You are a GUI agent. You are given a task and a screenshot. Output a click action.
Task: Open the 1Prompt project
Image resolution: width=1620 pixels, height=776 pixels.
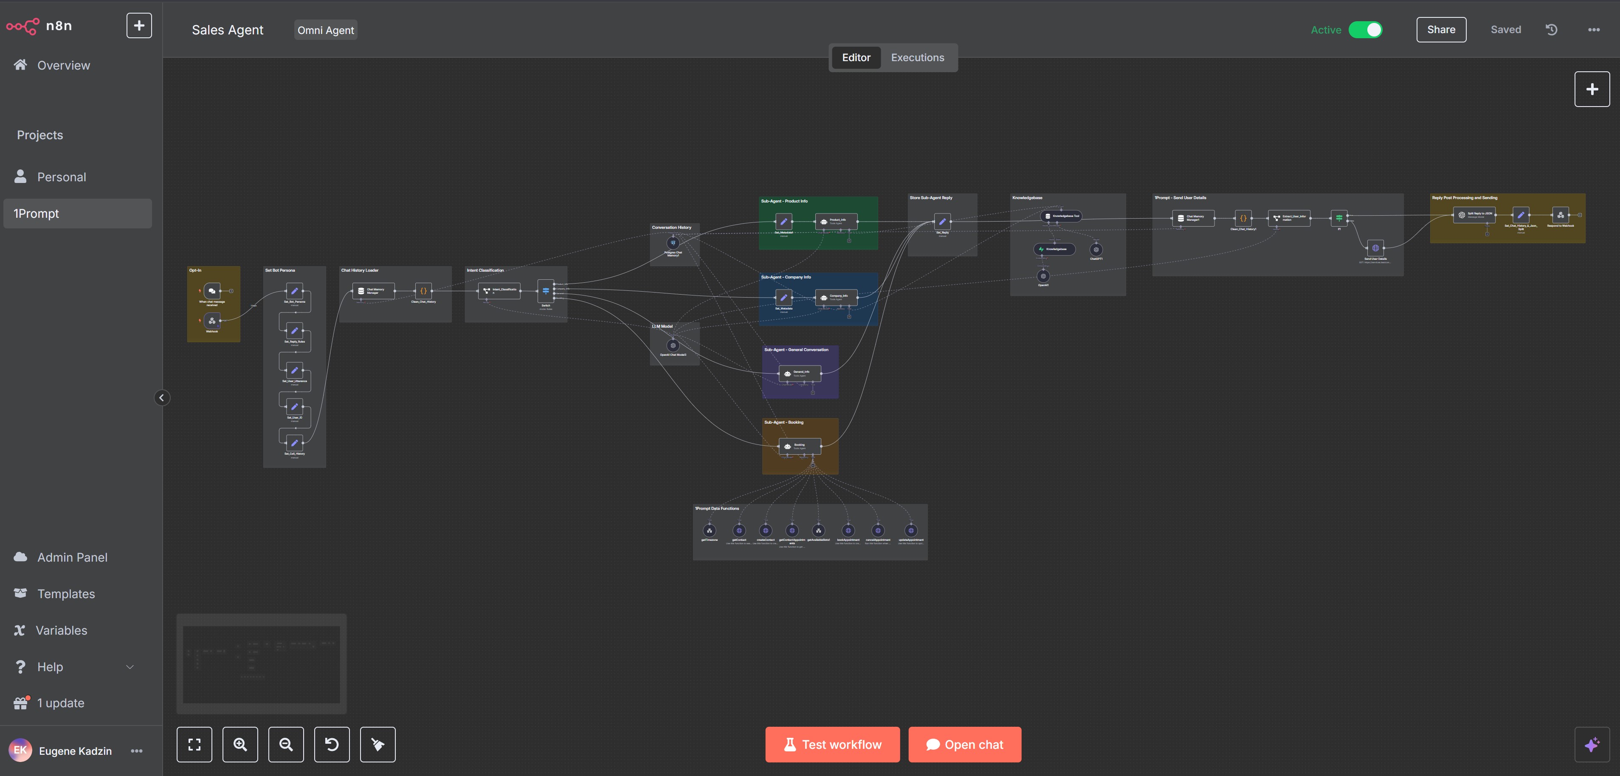coord(77,214)
